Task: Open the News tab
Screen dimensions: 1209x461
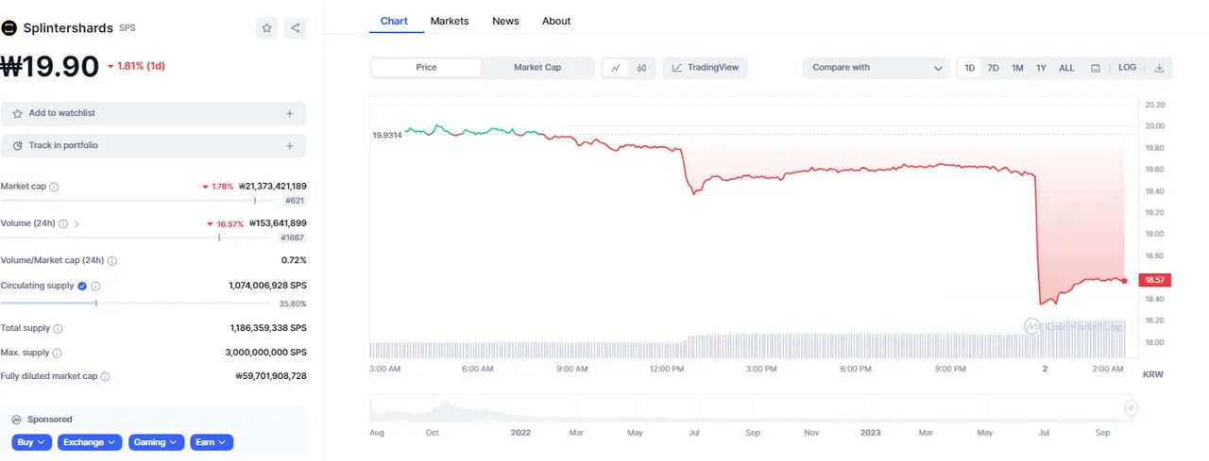Action: pyautogui.click(x=505, y=21)
